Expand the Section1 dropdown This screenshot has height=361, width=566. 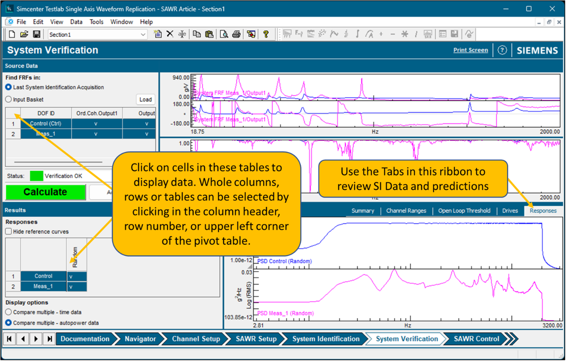[143, 35]
